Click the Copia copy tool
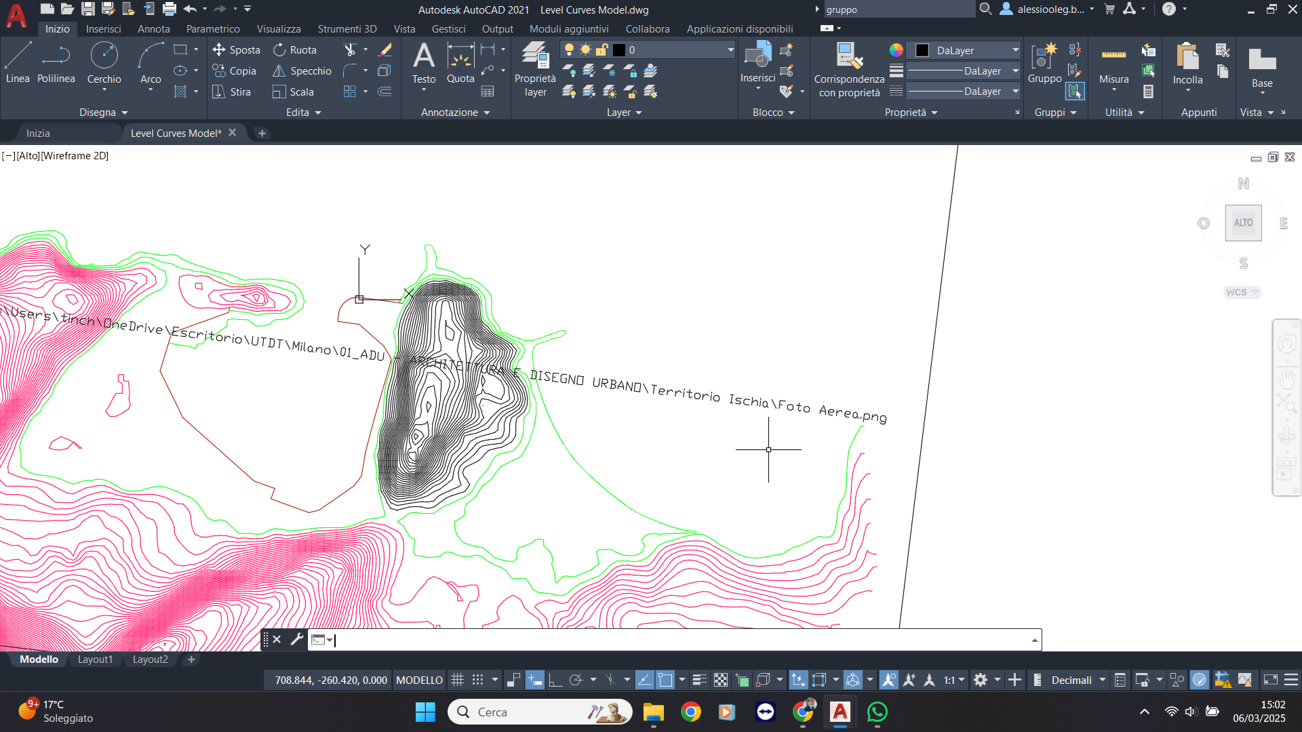 tap(234, 71)
